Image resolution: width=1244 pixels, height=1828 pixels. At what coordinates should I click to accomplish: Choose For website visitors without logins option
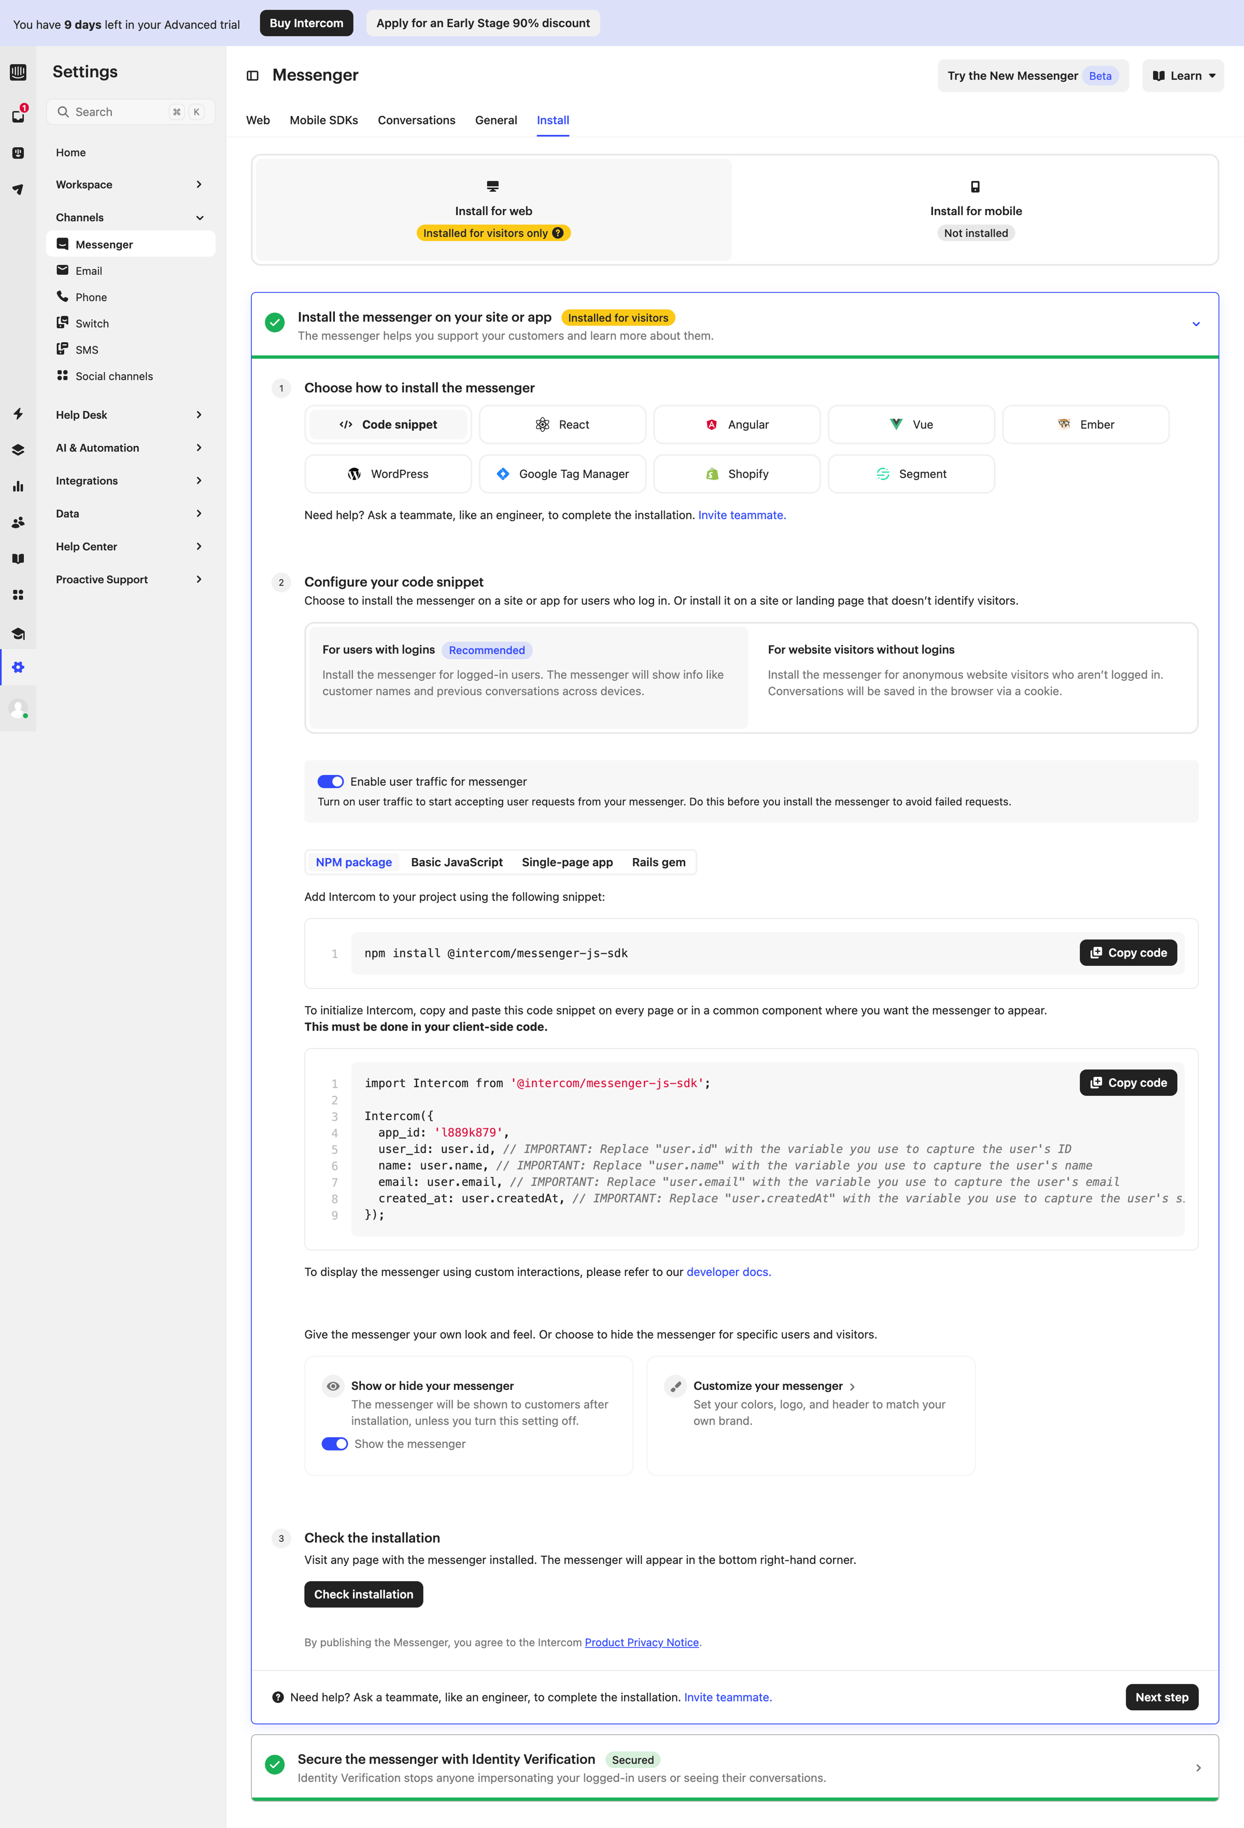click(973, 678)
